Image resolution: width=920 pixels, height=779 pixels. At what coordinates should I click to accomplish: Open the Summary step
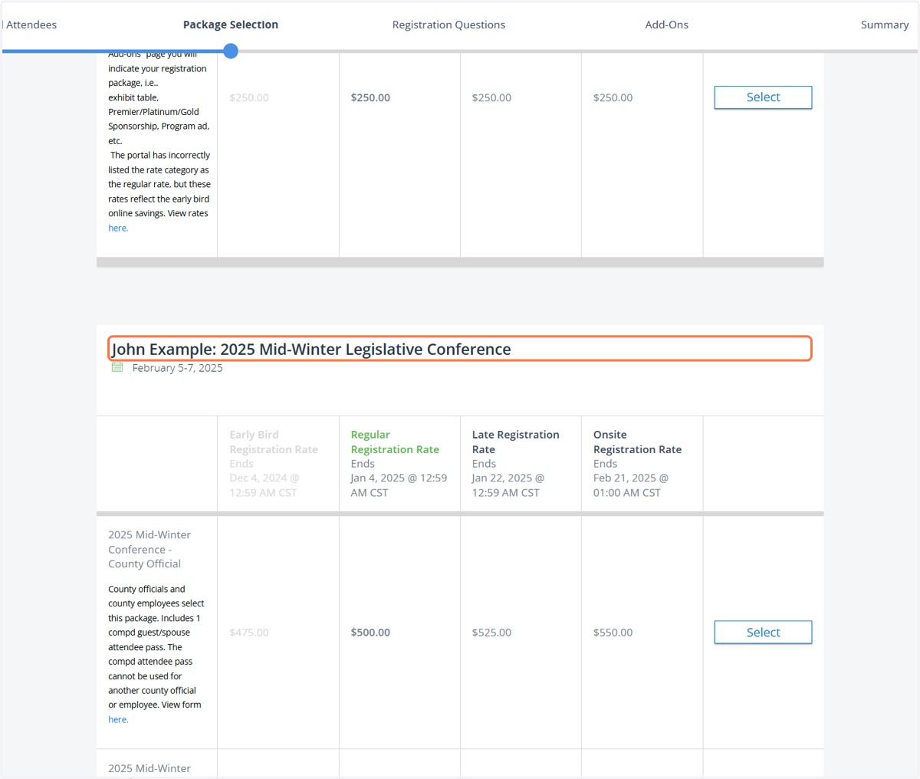point(884,25)
